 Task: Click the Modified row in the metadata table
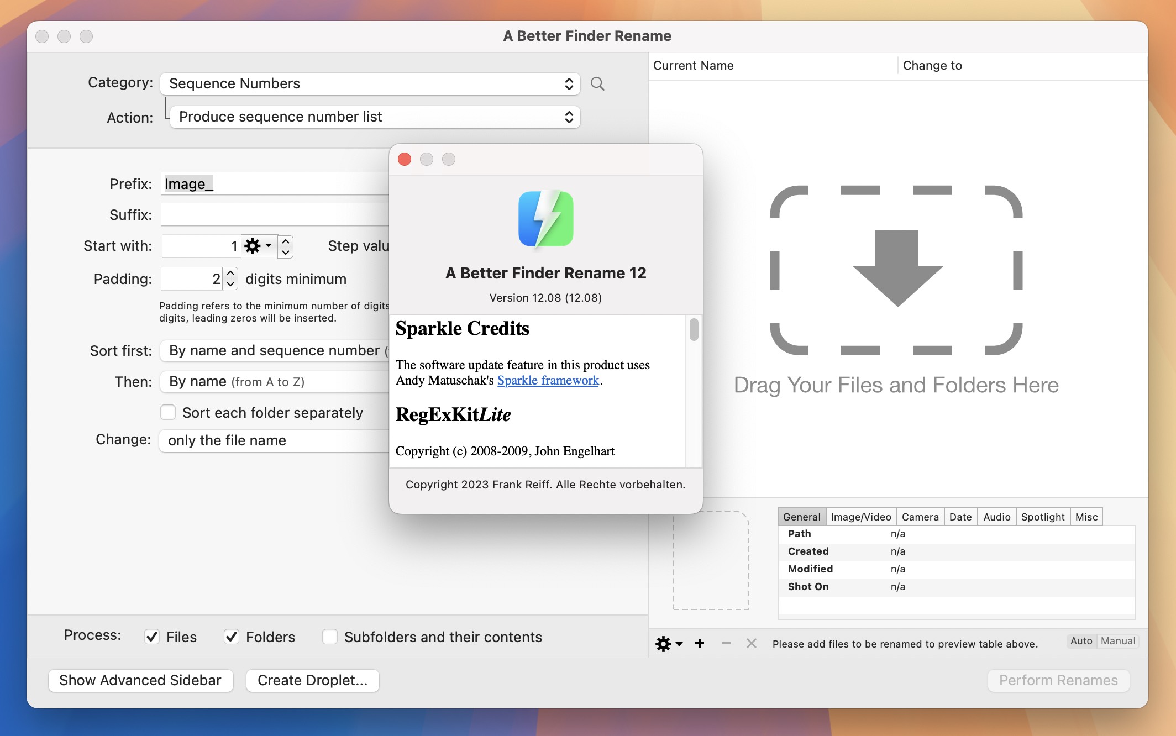pos(957,569)
